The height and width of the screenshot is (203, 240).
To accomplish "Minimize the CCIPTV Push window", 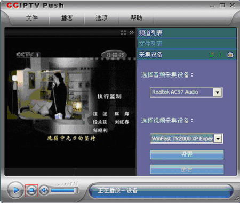I will tap(212, 6).
